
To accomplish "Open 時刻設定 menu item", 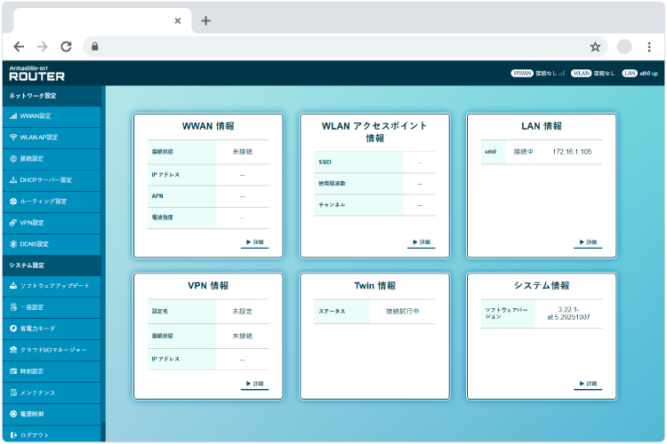I will tap(32, 371).
